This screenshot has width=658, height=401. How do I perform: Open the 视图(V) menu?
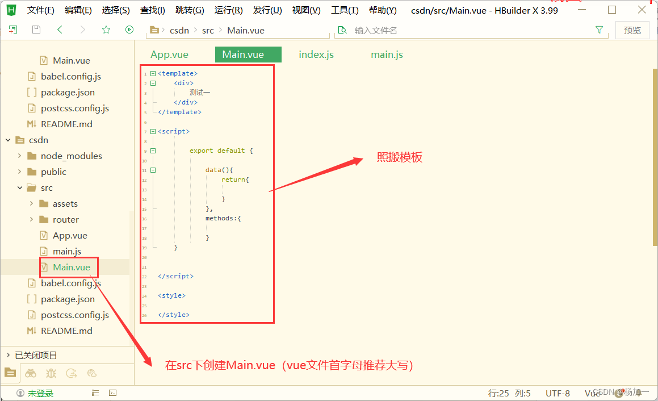307,10
